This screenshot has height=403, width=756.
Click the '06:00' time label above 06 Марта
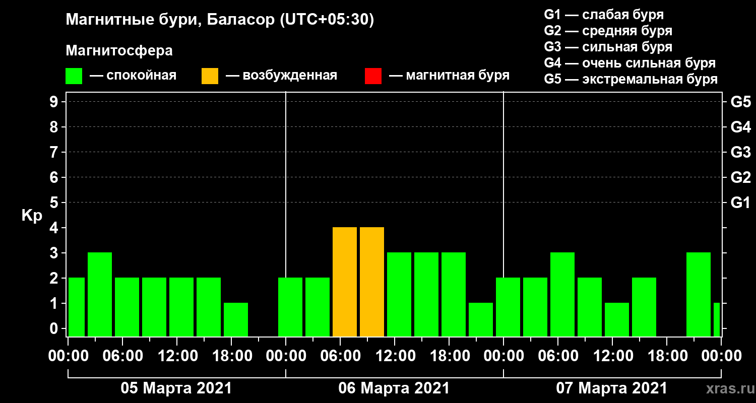point(340,356)
